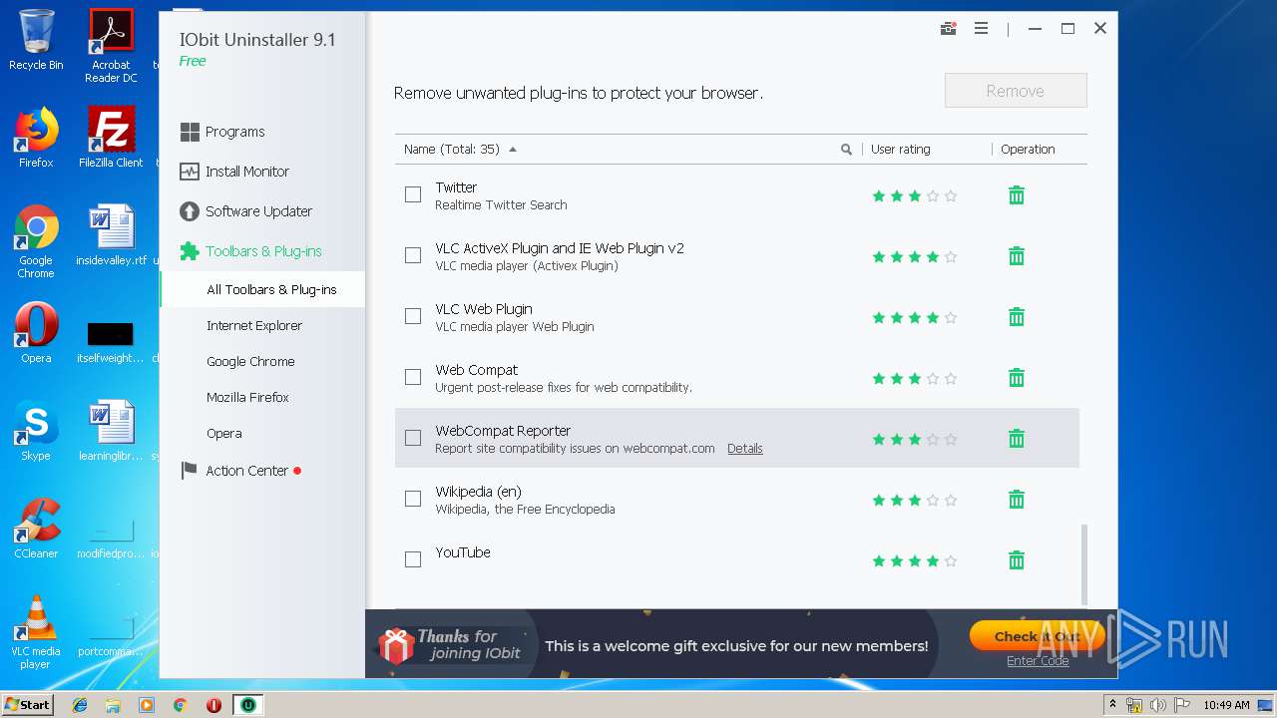1277x718 pixels.
Task: Open Firefox desktop shortcut
Action: coord(36,138)
